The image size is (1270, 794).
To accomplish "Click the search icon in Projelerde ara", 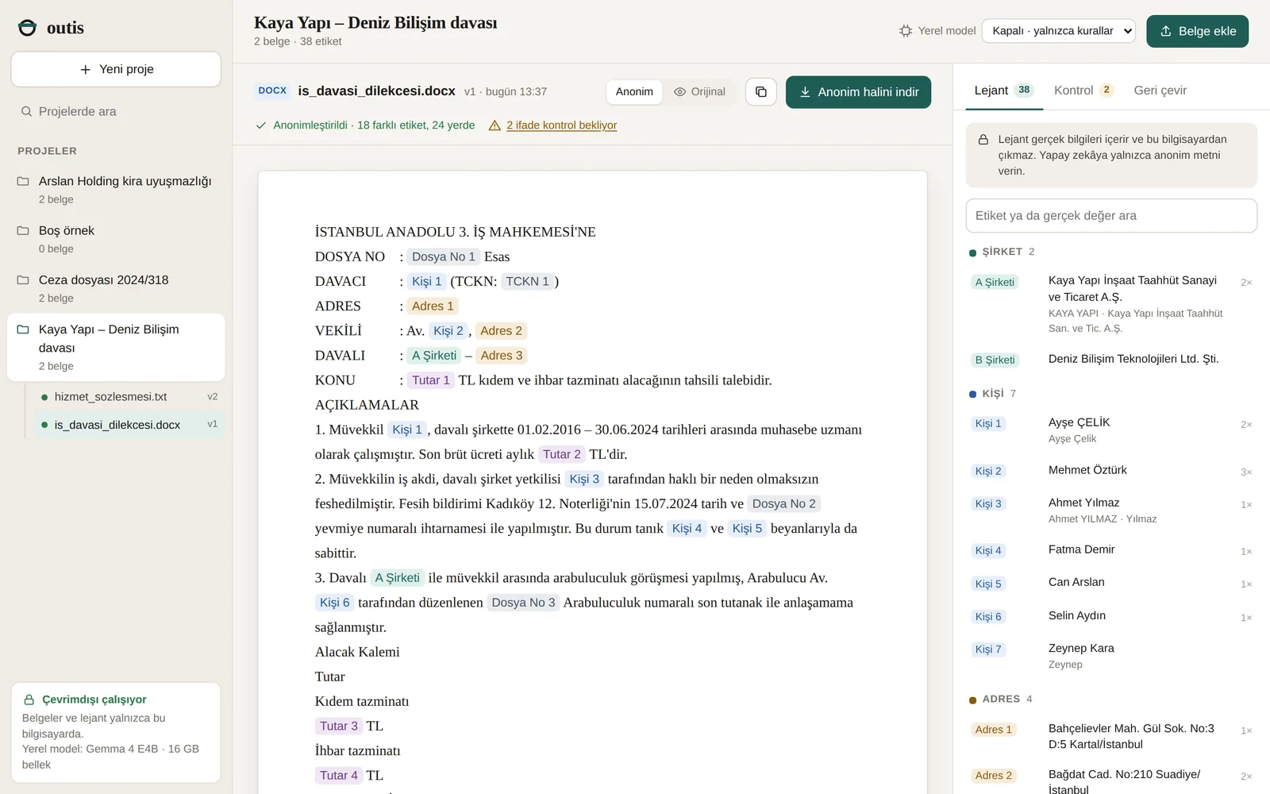I will click(26, 112).
